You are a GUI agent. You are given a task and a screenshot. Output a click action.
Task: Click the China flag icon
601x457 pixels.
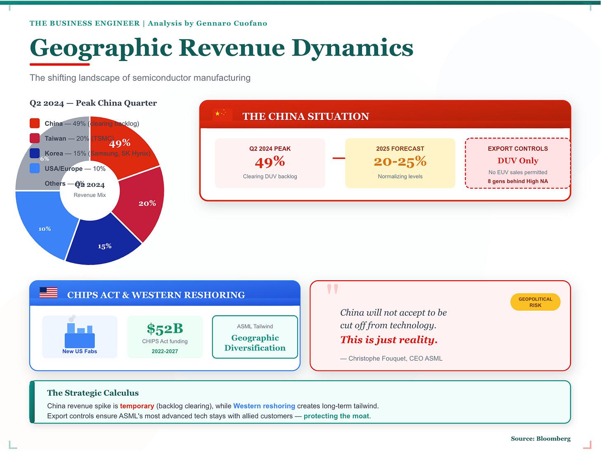[222, 114]
